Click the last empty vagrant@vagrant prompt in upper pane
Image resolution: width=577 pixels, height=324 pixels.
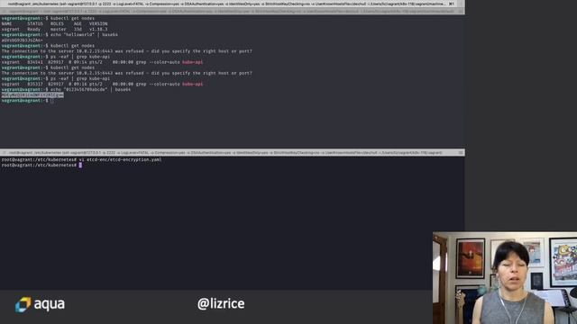[x=28, y=101]
